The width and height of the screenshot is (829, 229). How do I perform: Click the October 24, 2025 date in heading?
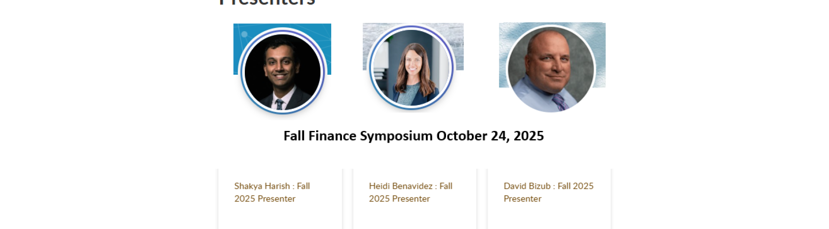click(x=490, y=136)
